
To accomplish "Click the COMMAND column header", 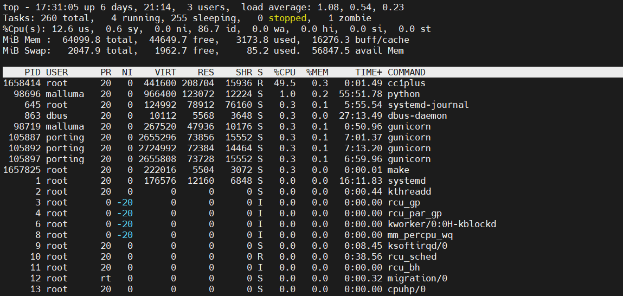I will (407, 72).
